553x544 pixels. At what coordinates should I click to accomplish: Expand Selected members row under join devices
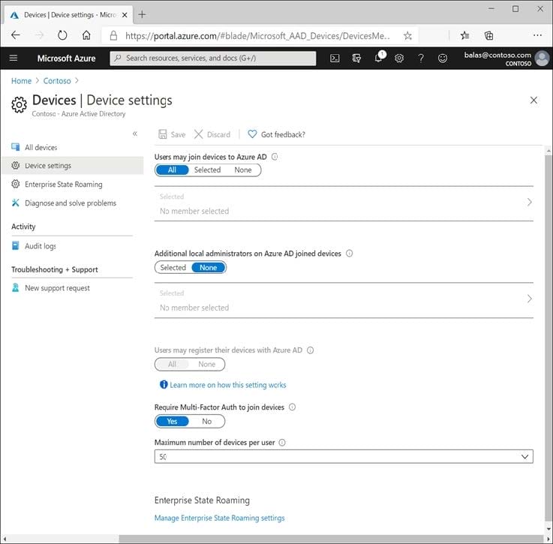pos(344,204)
